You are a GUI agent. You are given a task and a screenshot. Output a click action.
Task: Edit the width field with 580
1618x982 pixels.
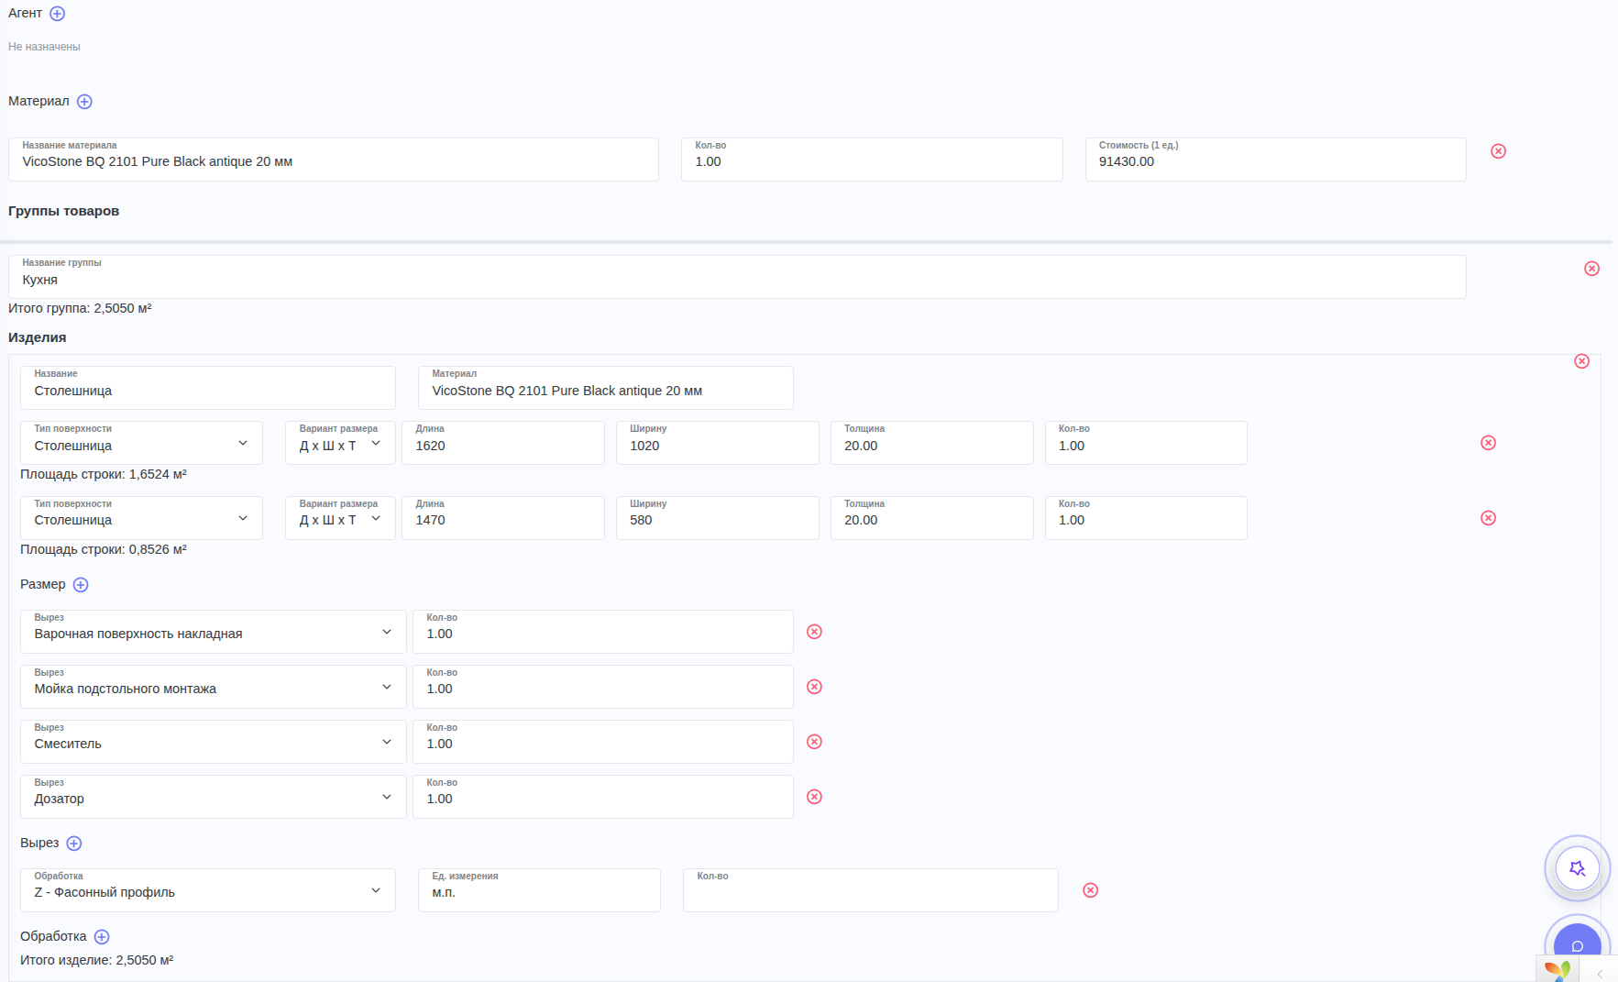(x=718, y=518)
